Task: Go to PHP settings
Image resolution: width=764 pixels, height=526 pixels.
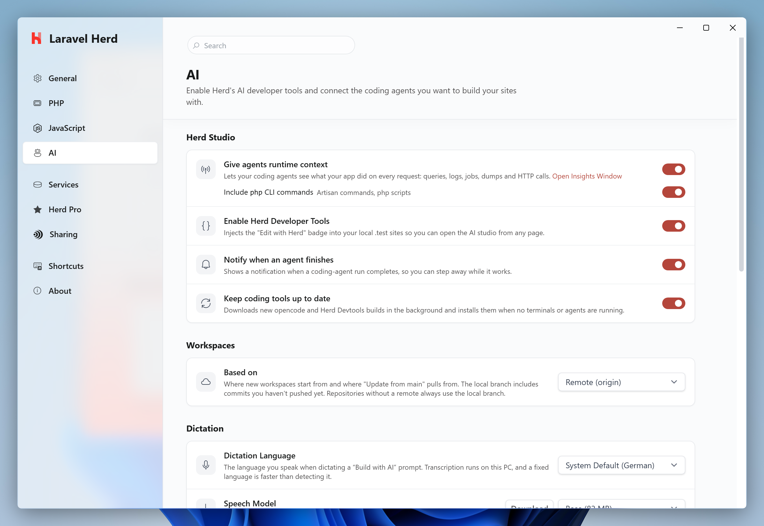Action: pos(90,103)
